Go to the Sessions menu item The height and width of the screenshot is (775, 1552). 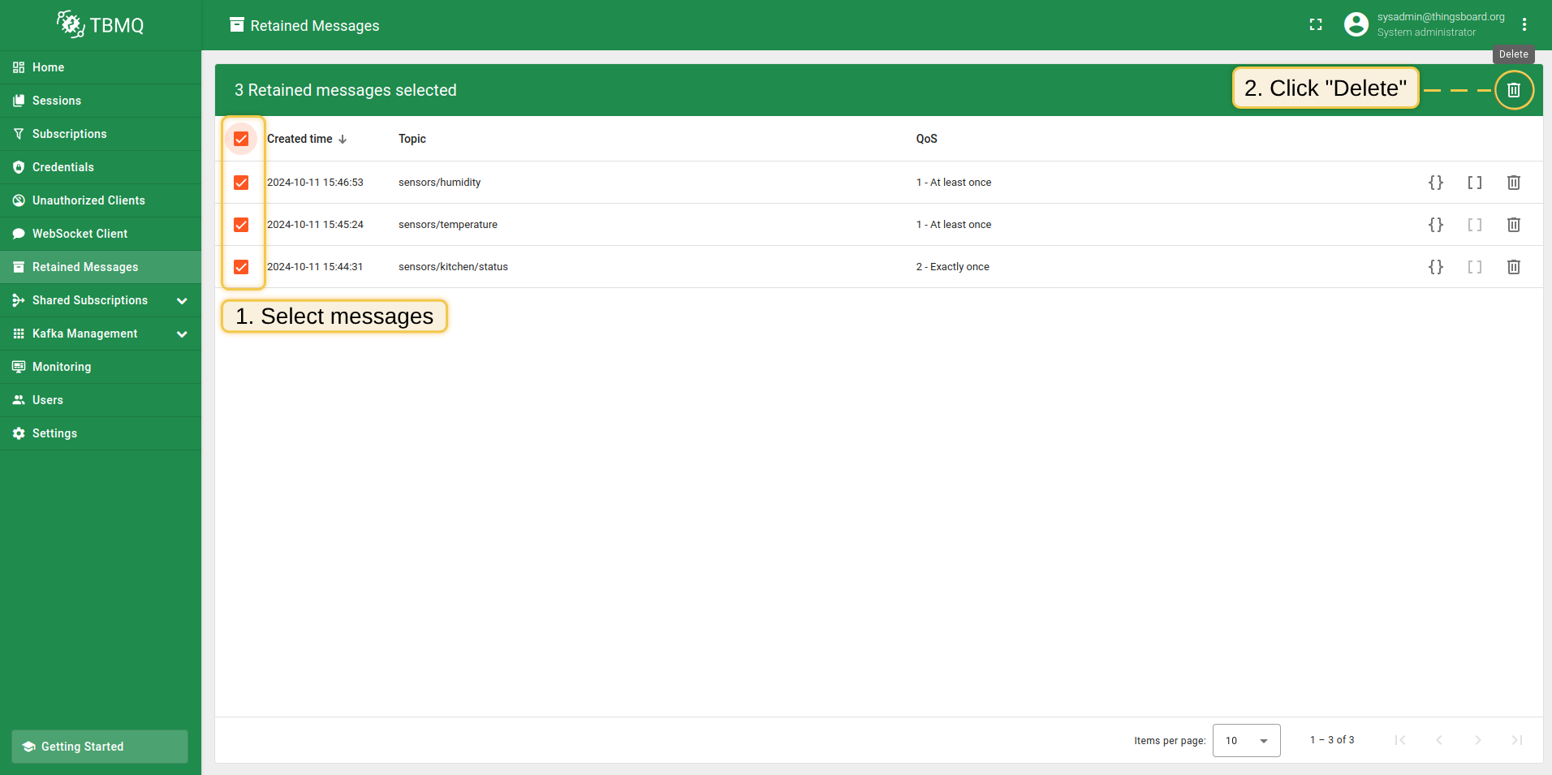point(56,100)
